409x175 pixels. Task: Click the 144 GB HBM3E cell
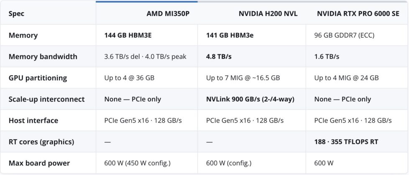click(128, 35)
